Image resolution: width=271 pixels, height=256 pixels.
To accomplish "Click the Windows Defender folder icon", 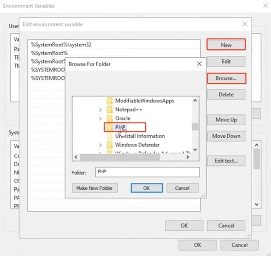I will pos(109,145).
